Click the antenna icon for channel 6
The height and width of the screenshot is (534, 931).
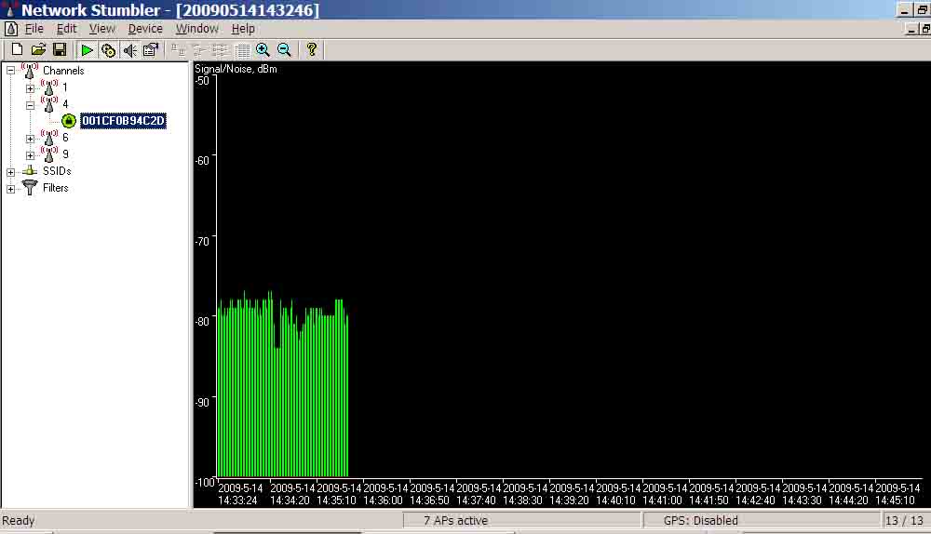click(49, 138)
